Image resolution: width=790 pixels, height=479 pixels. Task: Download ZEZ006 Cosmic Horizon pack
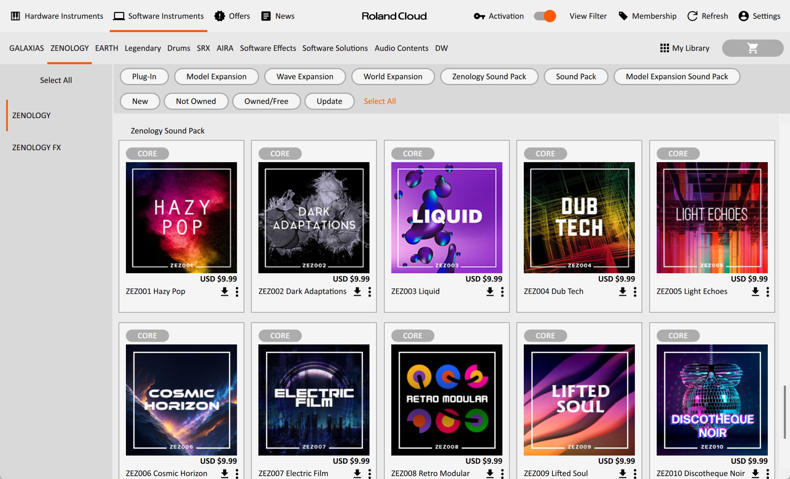pyautogui.click(x=225, y=474)
